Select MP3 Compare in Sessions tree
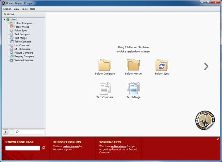222x162 pixels. [22, 49]
